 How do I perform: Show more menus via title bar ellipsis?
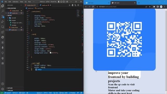pyautogui.click(x=34, y=2)
